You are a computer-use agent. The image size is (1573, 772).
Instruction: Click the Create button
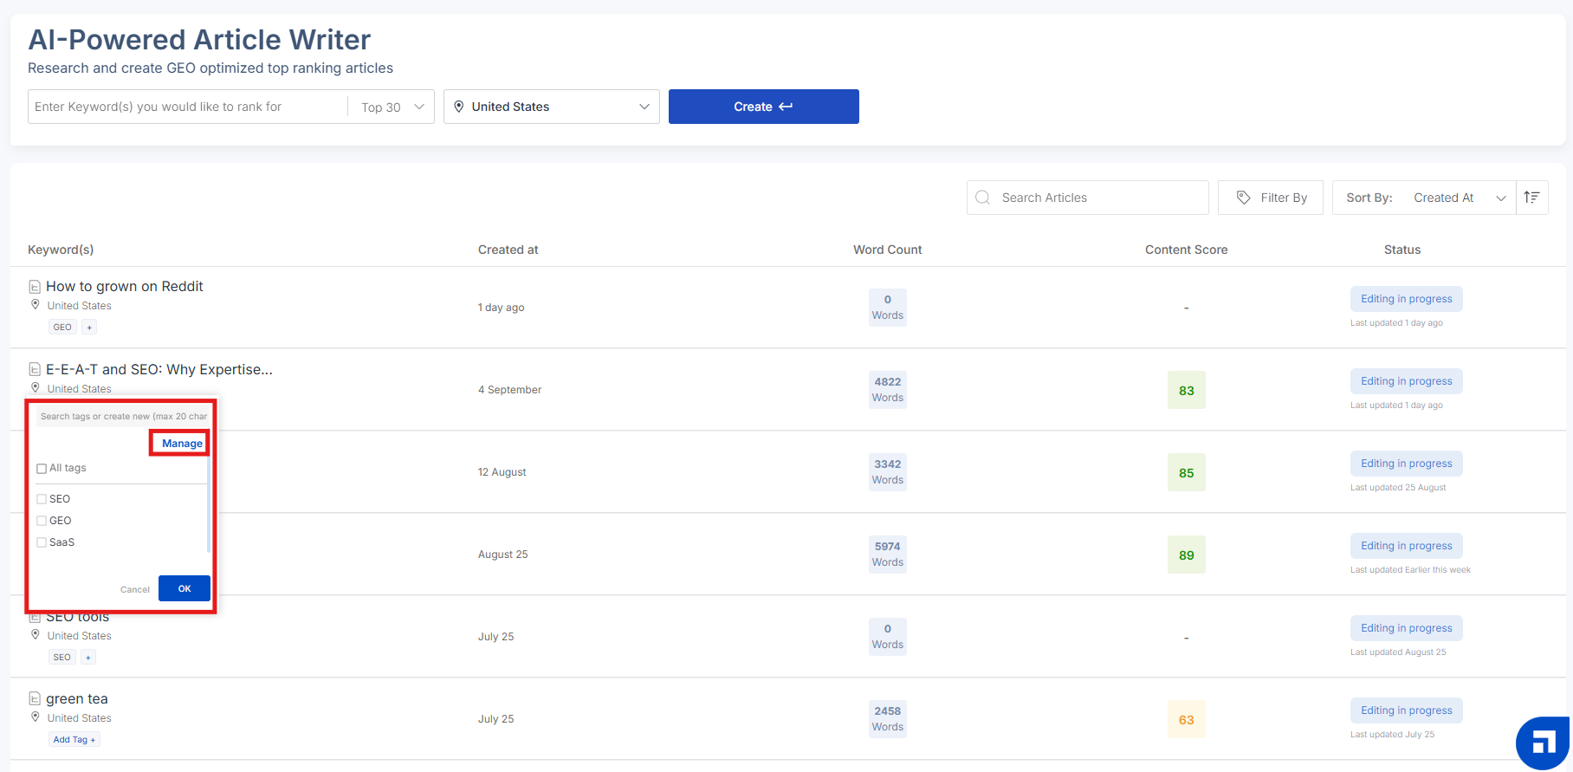click(764, 107)
